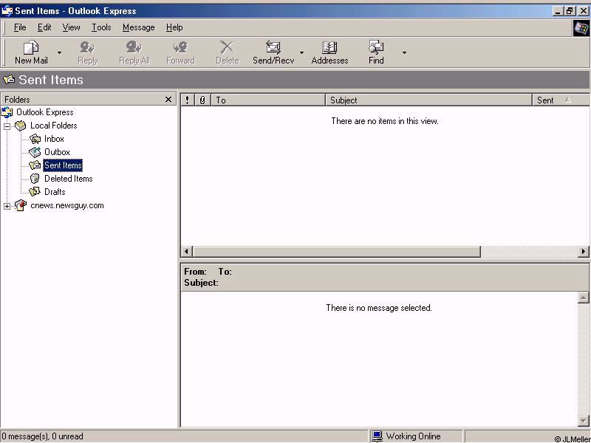Open the Addresses book icon
The height and width of the screenshot is (443, 591).
pos(329,48)
